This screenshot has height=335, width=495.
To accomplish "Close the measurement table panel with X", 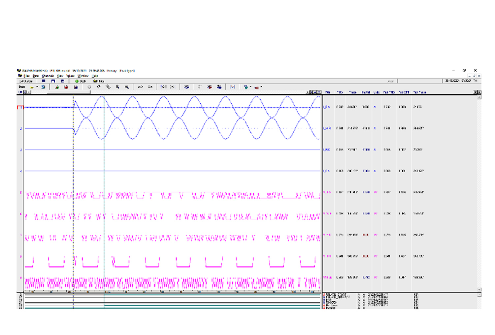I will [x=479, y=92].
